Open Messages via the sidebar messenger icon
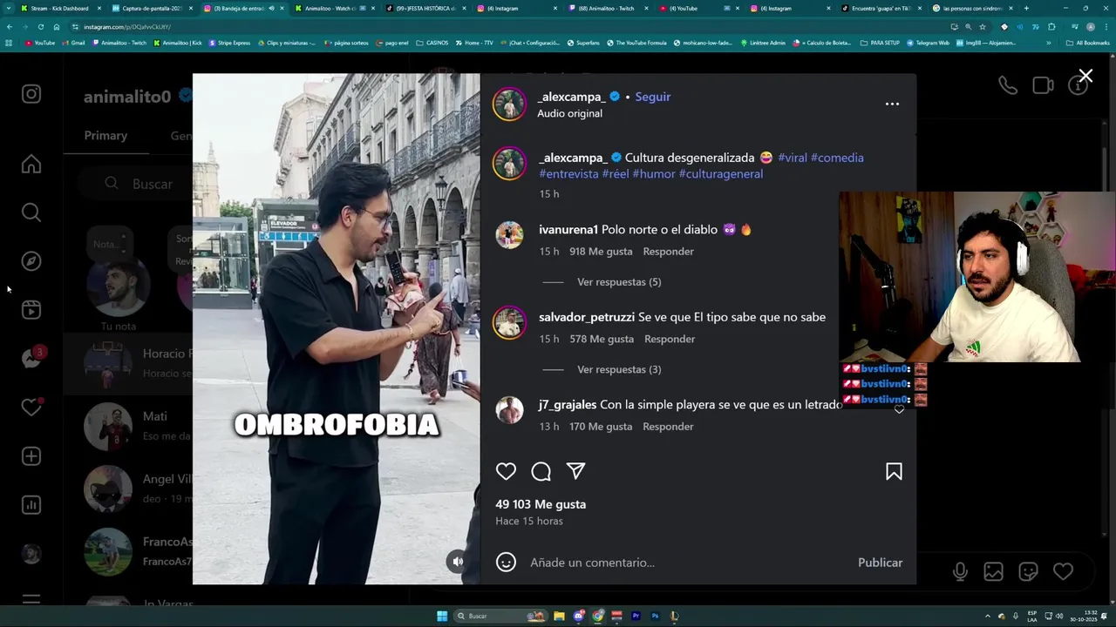 pyautogui.click(x=31, y=359)
